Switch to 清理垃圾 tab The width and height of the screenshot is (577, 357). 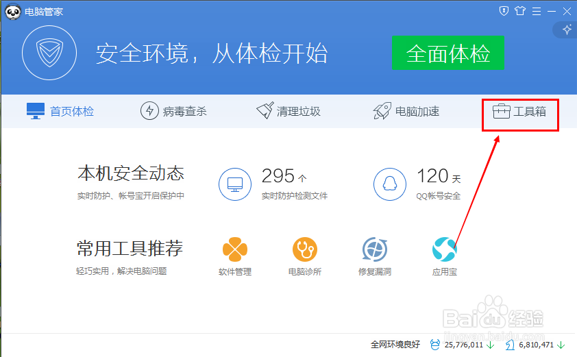pos(288,111)
